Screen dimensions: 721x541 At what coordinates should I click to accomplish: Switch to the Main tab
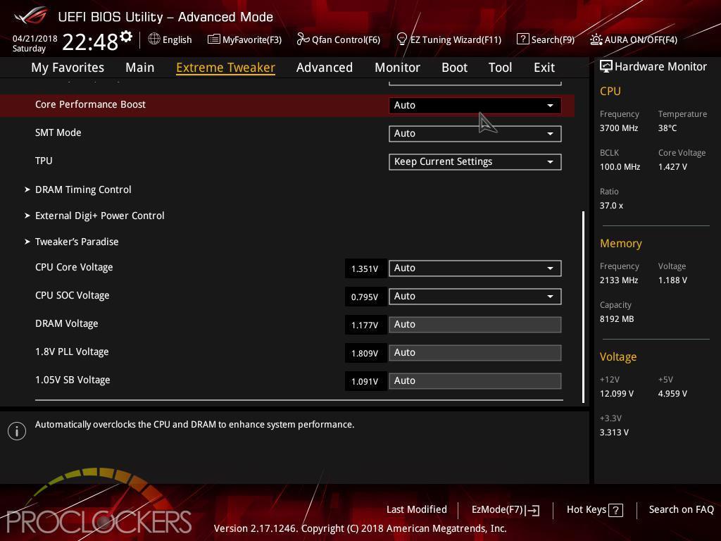point(140,68)
